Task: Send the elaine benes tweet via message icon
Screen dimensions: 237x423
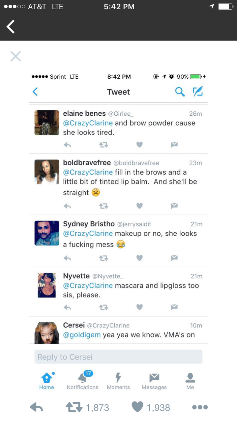Action: (x=174, y=144)
